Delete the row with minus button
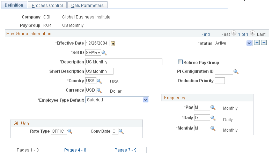The width and height of the screenshot is (272, 155). coord(264,42)
